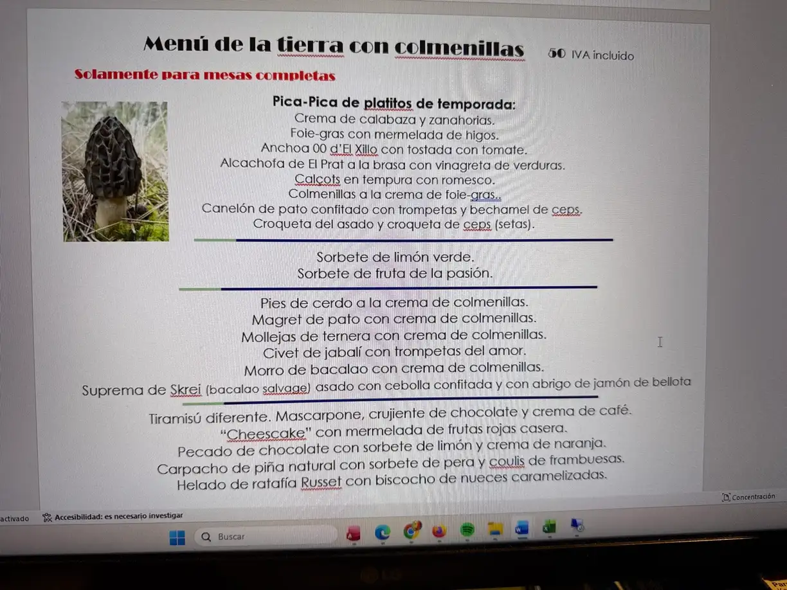Launch Microsoft Edge from the taskbar
The width and height of the screenshot is (787, 590).
pos(383,532)
